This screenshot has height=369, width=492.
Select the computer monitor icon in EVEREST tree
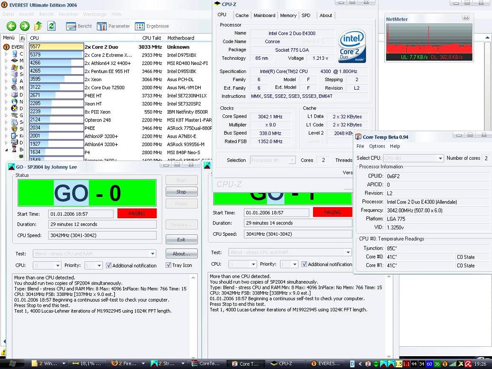[x=14, y=54]
